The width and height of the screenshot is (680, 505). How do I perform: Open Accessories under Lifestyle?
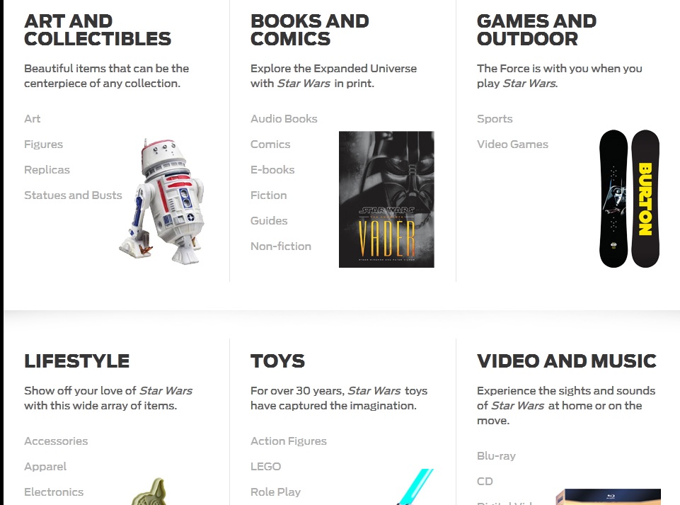click(x=56, y=441)
